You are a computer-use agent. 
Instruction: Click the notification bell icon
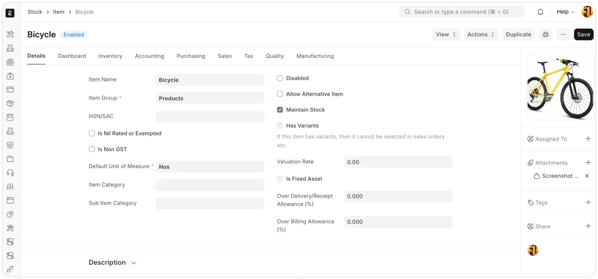pyautogui.click(x=540, y=12)
